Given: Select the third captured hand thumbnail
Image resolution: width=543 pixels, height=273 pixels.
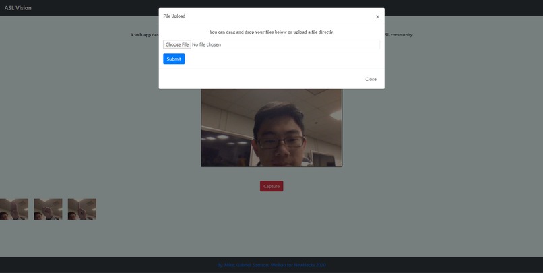Looking at the screenshot, I should [82, 209].
